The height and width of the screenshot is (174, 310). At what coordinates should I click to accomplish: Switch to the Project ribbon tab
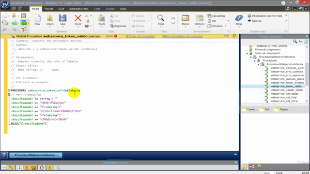tap(48, 9)
